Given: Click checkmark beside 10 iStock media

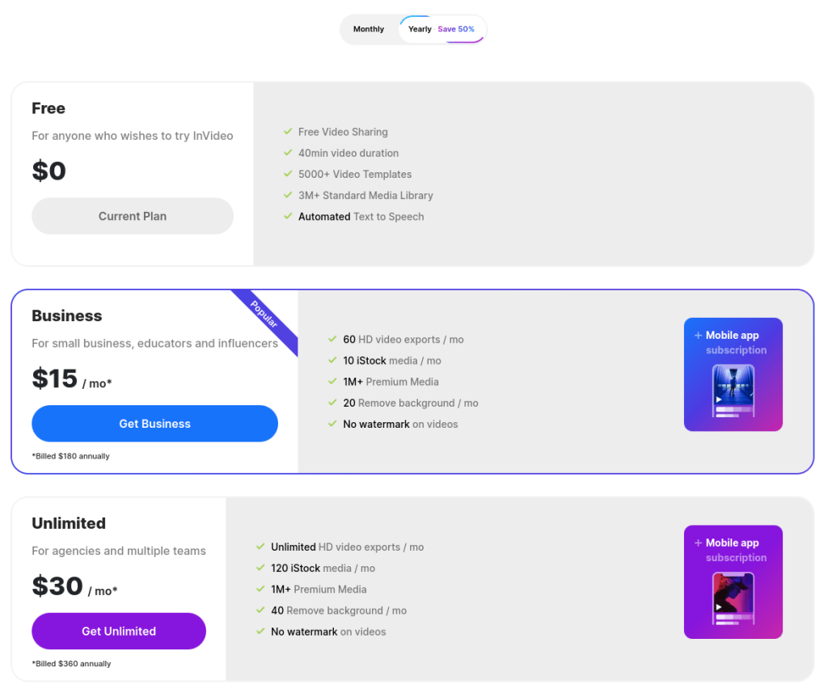Looking at the screenshot, I should [x=332, y=360].
